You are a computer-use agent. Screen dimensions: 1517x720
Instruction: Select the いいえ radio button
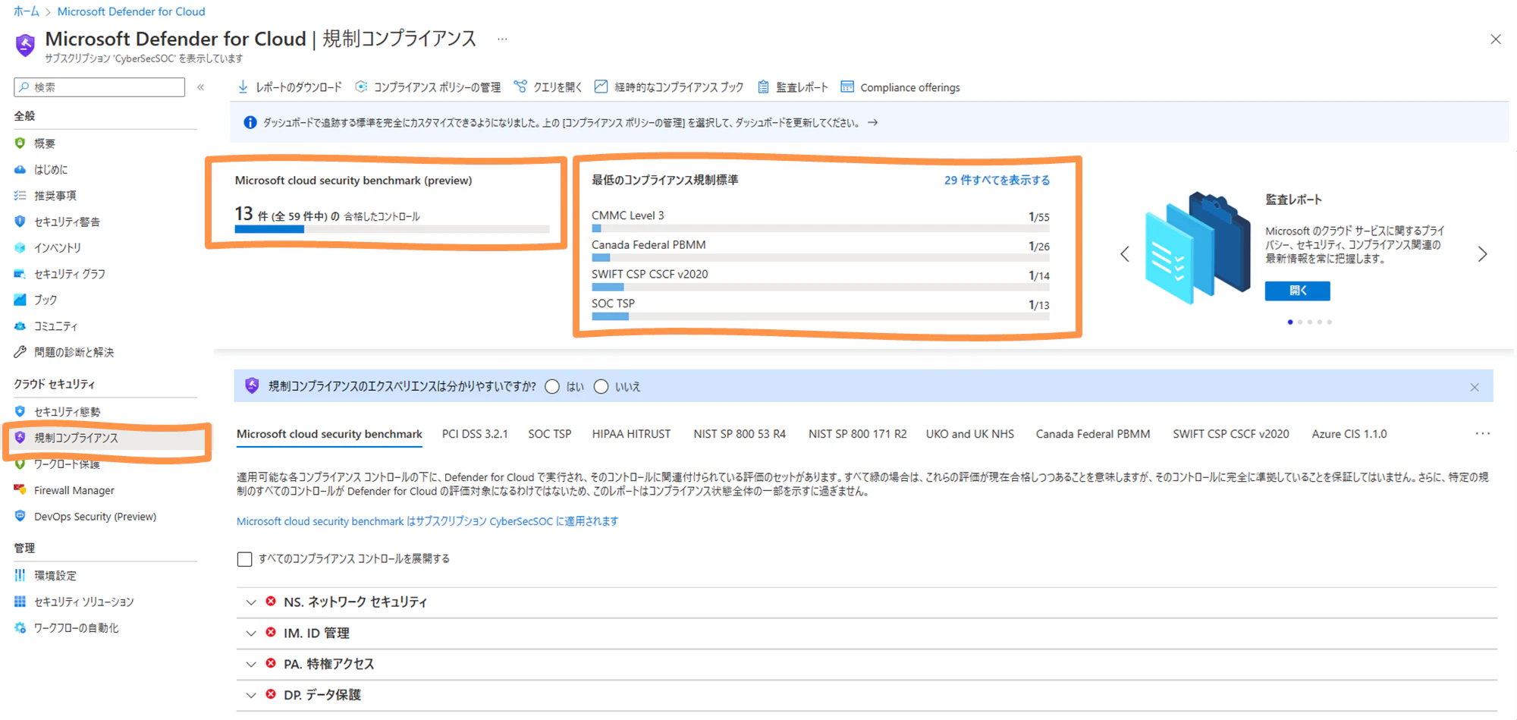[x=601, y=387]
